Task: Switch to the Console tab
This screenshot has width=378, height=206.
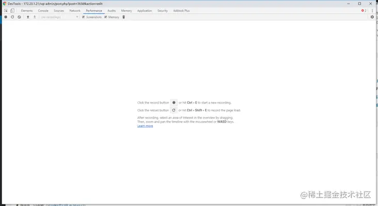Action: pos(43,11)
